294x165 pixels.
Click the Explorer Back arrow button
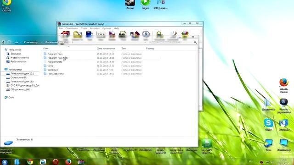point(3,42)
